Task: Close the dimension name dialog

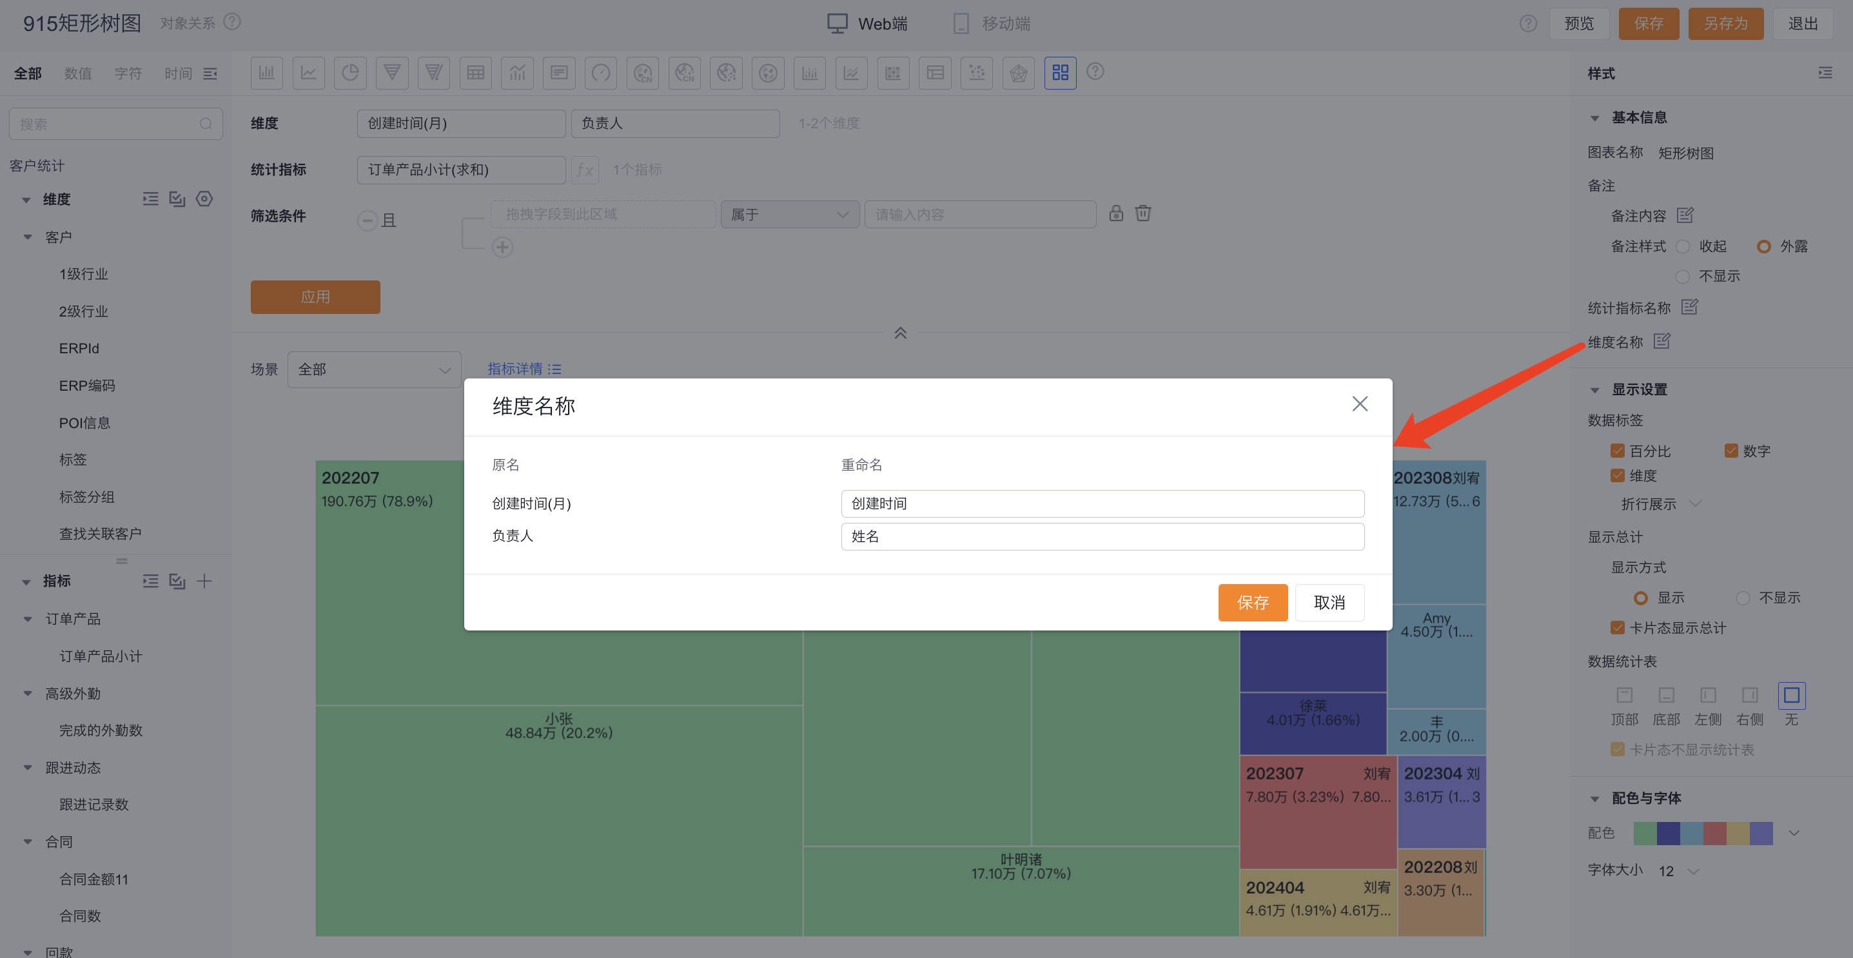Action: (x=1359, y=404)
